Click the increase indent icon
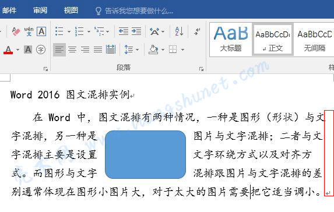The image size is (334, 212). tap(136, 31)
